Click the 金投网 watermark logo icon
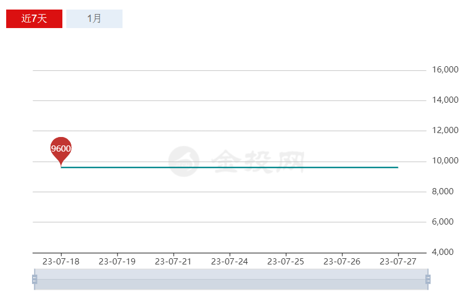Viewport: 467px width, 297px height. point(185,161)
